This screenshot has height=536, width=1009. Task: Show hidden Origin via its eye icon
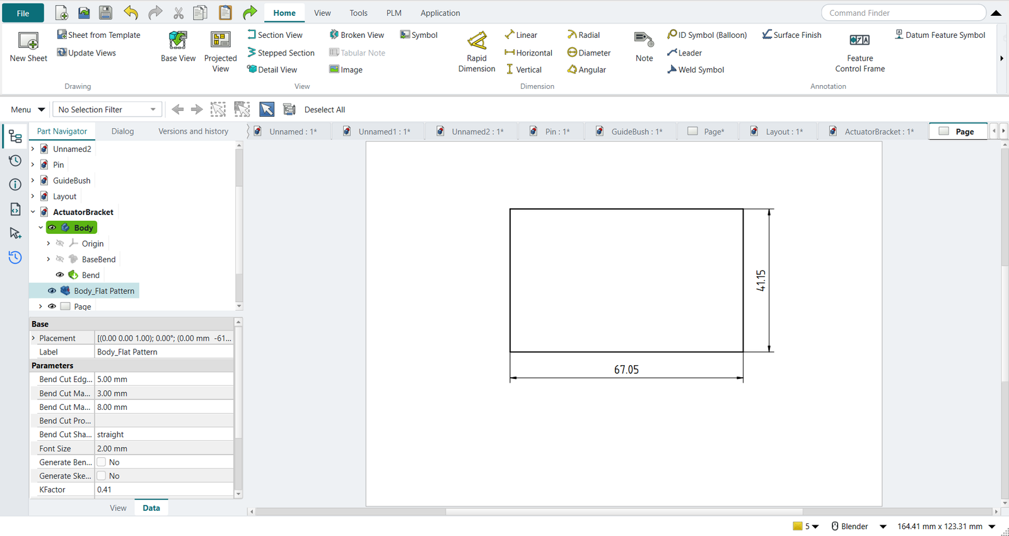pyautogui.click(x=60, y=243)
